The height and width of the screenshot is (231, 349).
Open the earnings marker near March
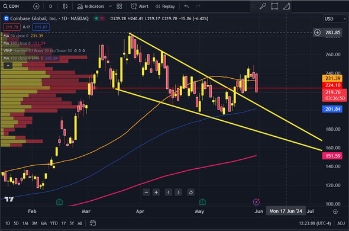coord(59,202)
